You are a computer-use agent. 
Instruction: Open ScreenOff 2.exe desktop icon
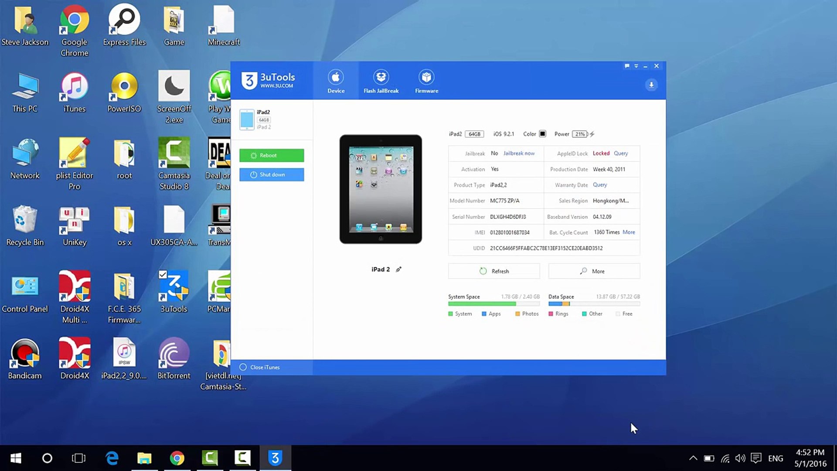[x=174, y=98]
